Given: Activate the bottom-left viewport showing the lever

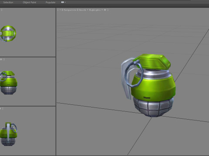Looking at the screenshot, I should pyautogui.click(x=27, y=131).
